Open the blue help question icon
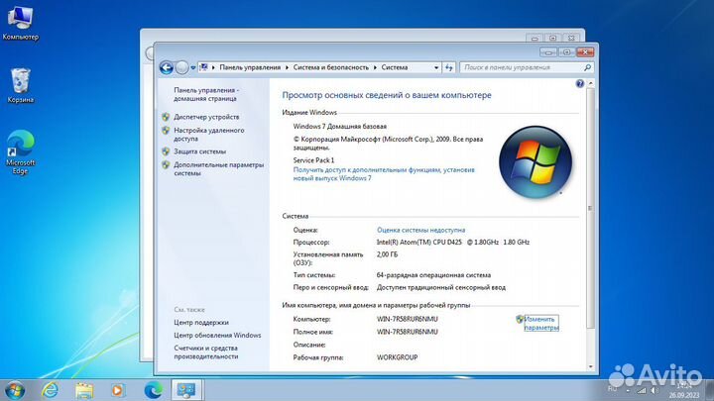The image size is (714, 401). tap(580, 83)
